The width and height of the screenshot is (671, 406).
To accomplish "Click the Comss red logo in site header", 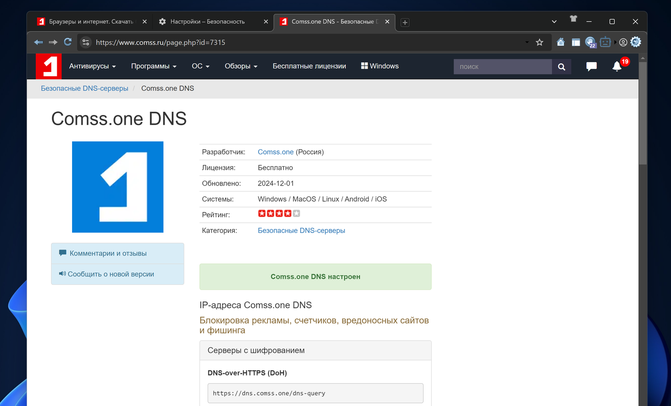I will click(49, 66).
